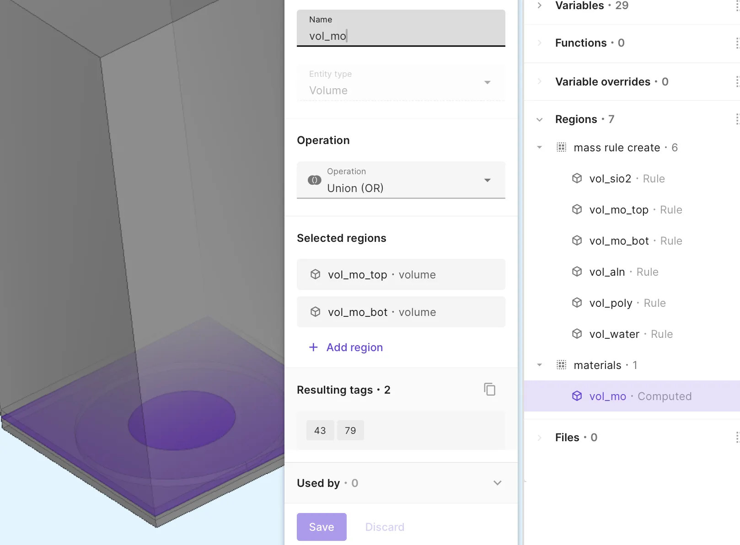This screenshot has height=545, width=740.
Task: Select the vol_mo_bot volume selected region
Action: coord(401,312)
